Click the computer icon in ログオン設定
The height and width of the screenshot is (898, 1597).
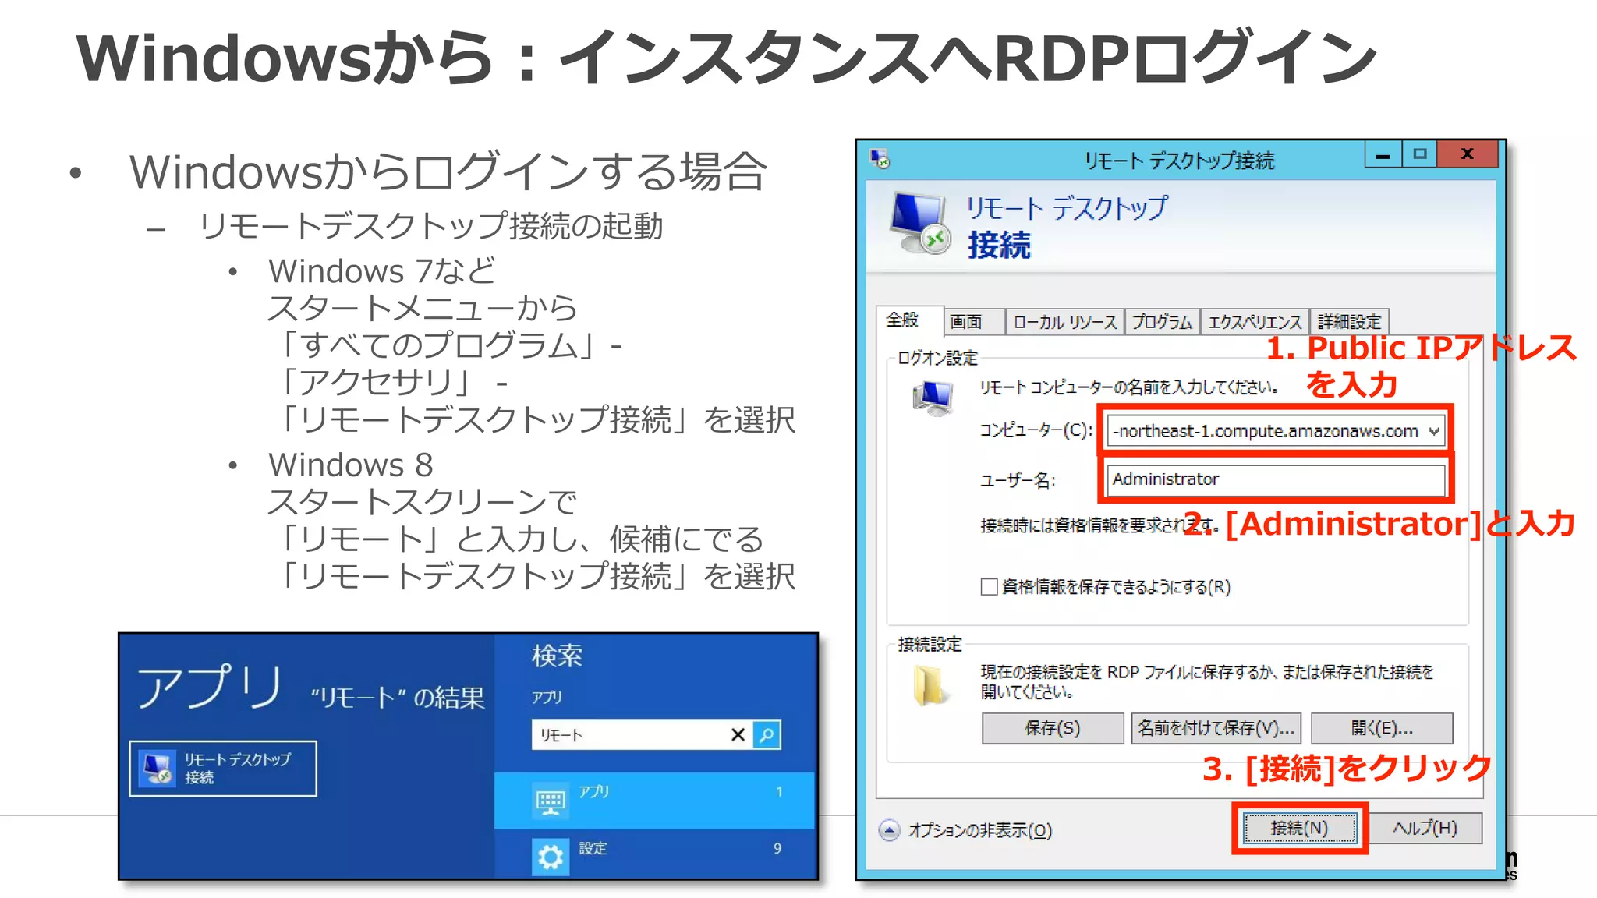933,398
